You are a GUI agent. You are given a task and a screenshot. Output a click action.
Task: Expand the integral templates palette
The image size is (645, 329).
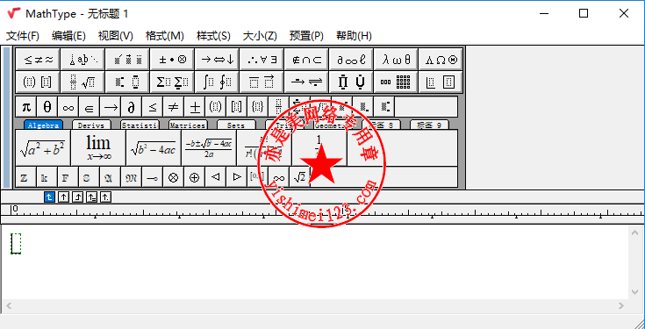click(x=218, y=82)
